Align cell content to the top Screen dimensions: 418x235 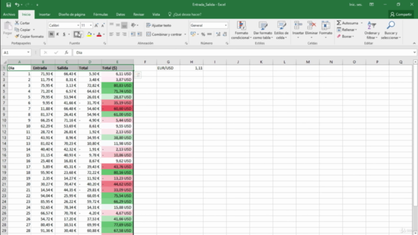point(112,25)
